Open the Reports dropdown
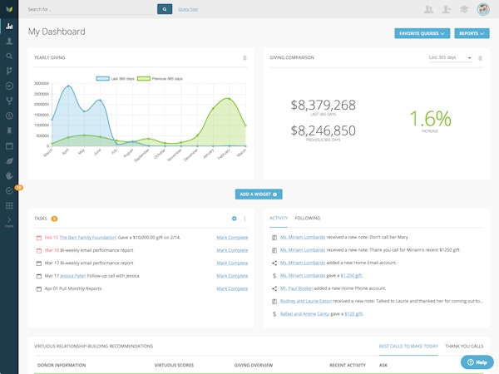499x374 pixels. pos(472,33)
